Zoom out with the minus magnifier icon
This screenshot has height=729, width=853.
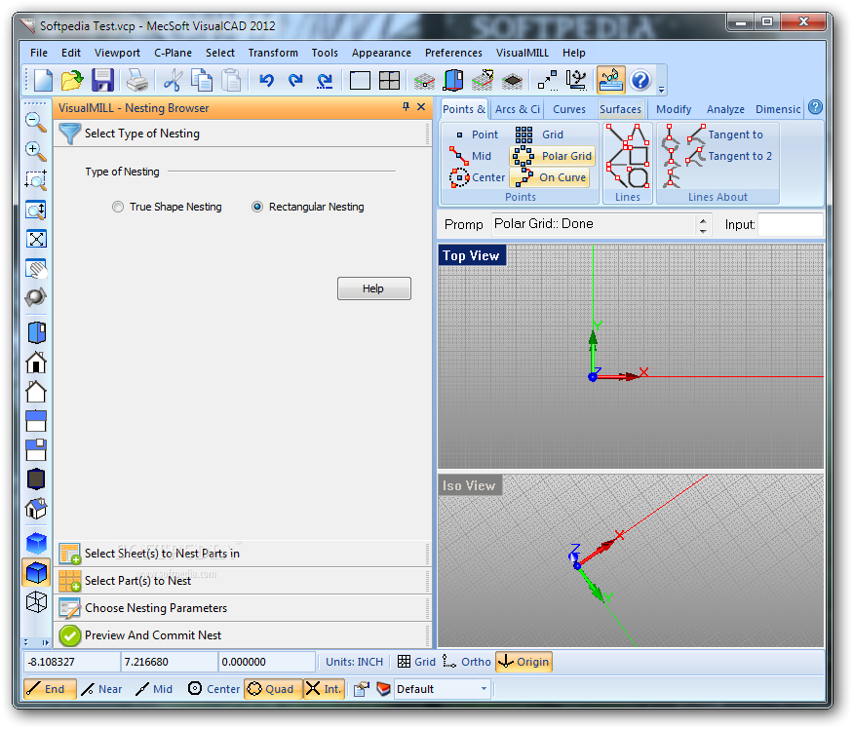tap(36, 122)
